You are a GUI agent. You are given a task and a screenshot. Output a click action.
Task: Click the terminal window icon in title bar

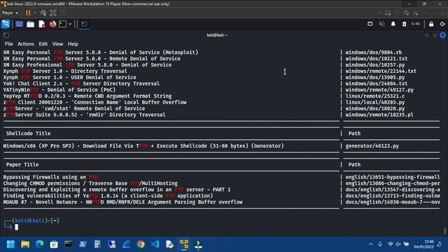(x=6, y=35)
